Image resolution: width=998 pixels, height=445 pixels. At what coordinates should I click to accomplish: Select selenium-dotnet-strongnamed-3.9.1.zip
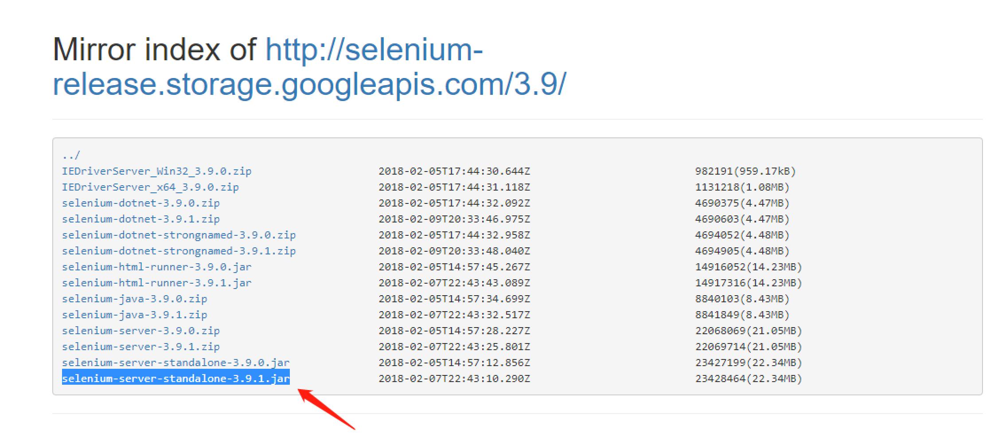tap(179, 251)
